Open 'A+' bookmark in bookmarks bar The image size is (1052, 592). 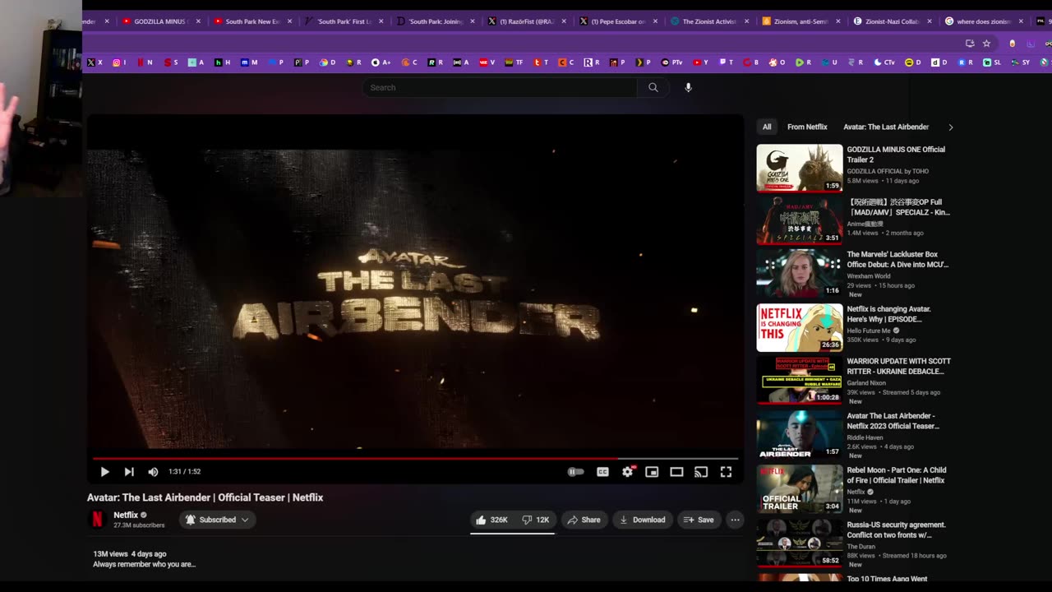click(381, 62)
